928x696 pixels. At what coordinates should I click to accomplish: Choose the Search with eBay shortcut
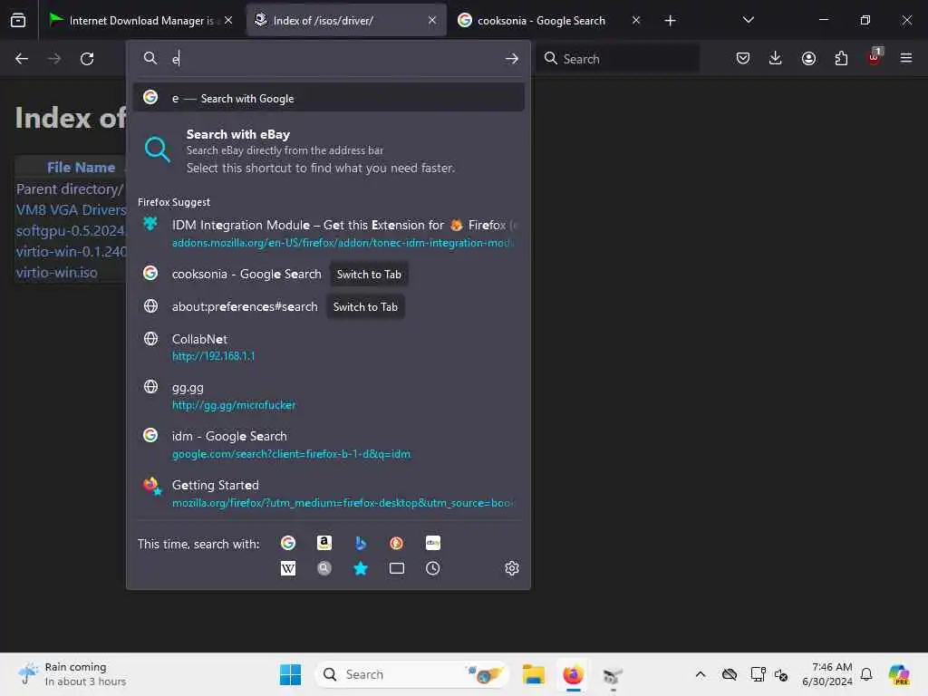coord(328,150)
